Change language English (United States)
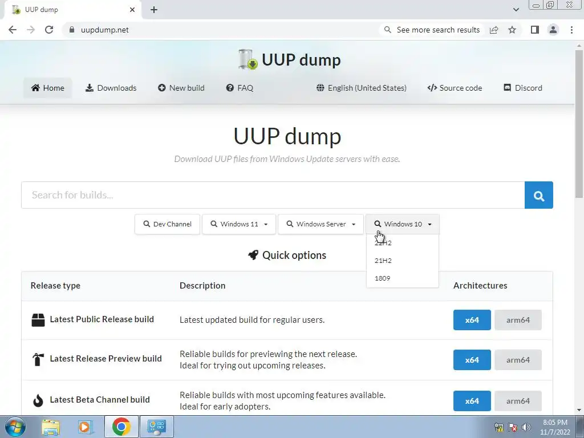The image size is (584, 438). 361,88
